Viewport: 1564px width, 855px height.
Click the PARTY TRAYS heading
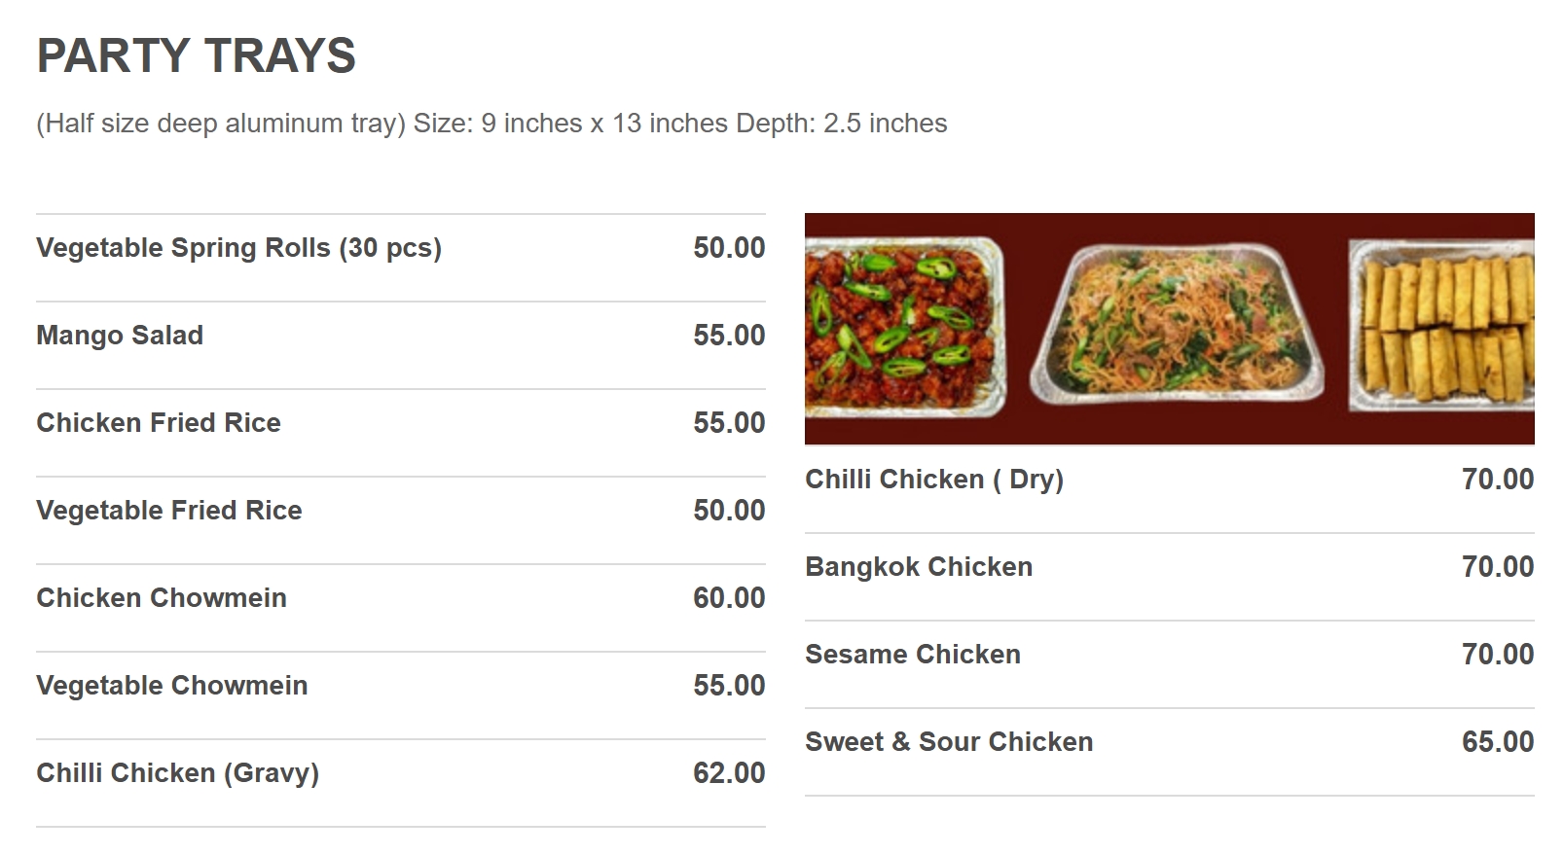(x=196, y=55)
